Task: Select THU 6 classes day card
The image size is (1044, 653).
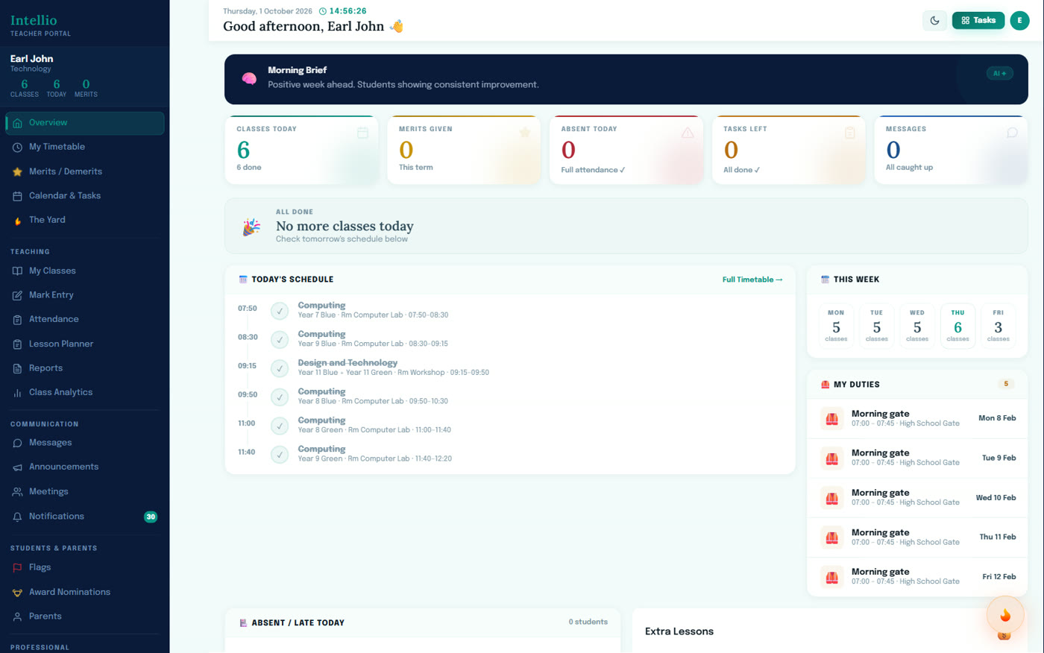Action: click(957, 326)
